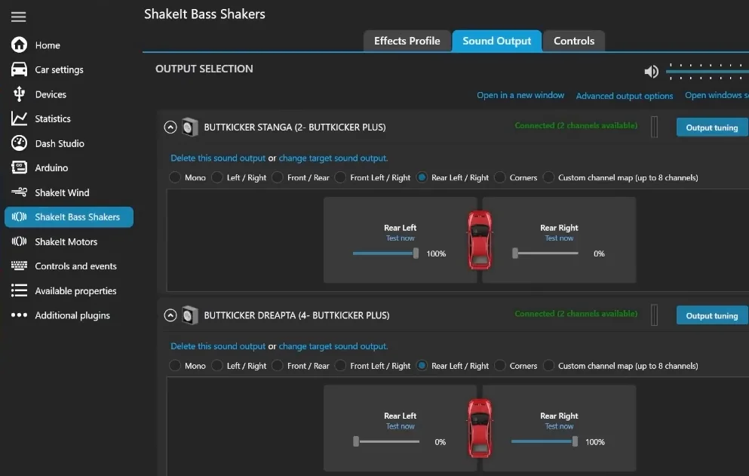Switch to Controls tab
Viewport: 749px width, 476px height.
(574, 41)
